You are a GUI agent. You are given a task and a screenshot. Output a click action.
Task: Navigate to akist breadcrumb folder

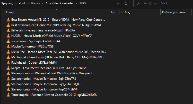click(x=22, y=3)
